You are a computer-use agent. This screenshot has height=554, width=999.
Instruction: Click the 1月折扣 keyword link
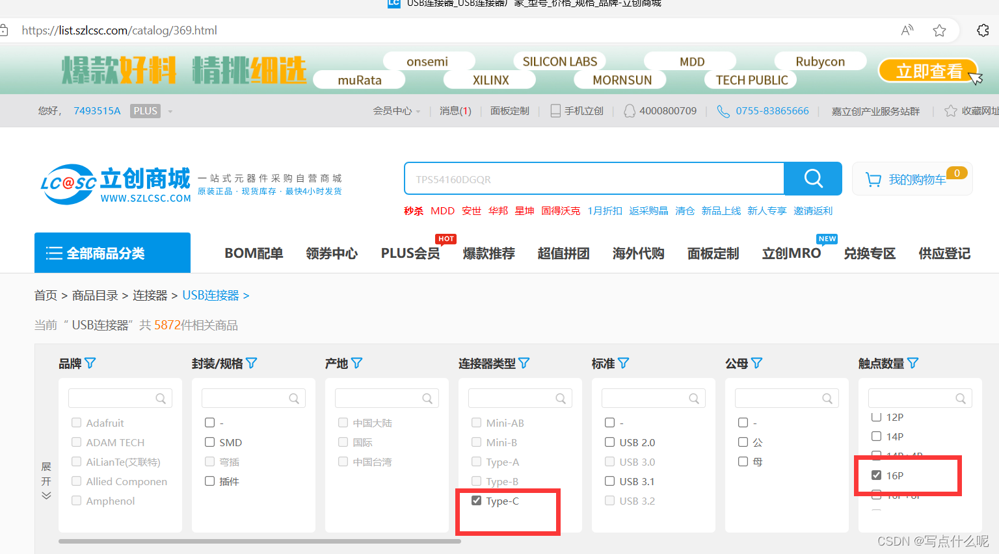[605, 211]
